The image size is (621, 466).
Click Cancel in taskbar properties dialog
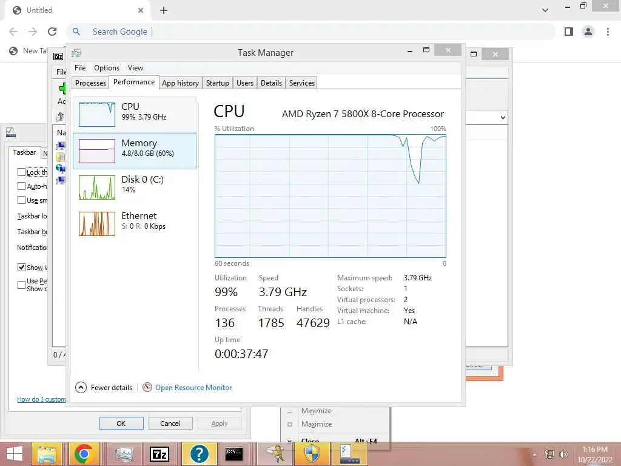pyautogui.click(x=170, y=423)
